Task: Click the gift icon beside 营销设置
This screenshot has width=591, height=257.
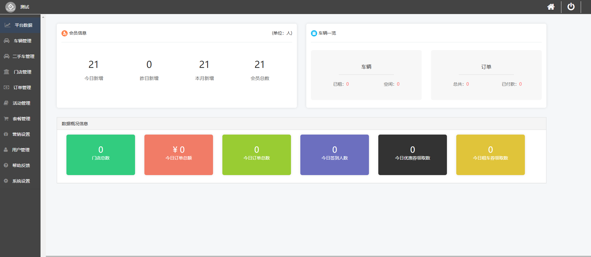Action: pos(6,134)
